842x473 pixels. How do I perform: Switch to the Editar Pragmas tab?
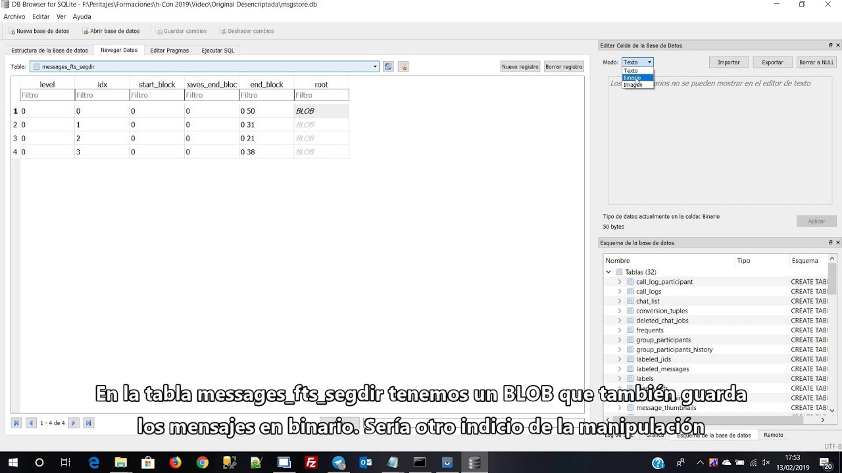point(169,51)
